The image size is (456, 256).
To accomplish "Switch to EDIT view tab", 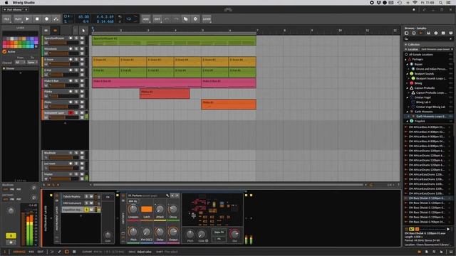I will pos(41,252).
